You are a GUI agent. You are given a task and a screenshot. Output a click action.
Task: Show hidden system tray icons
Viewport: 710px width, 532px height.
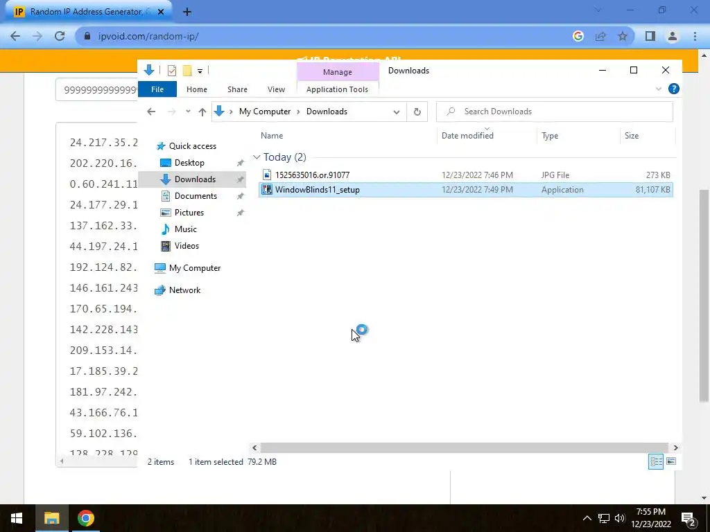(587, 518)
